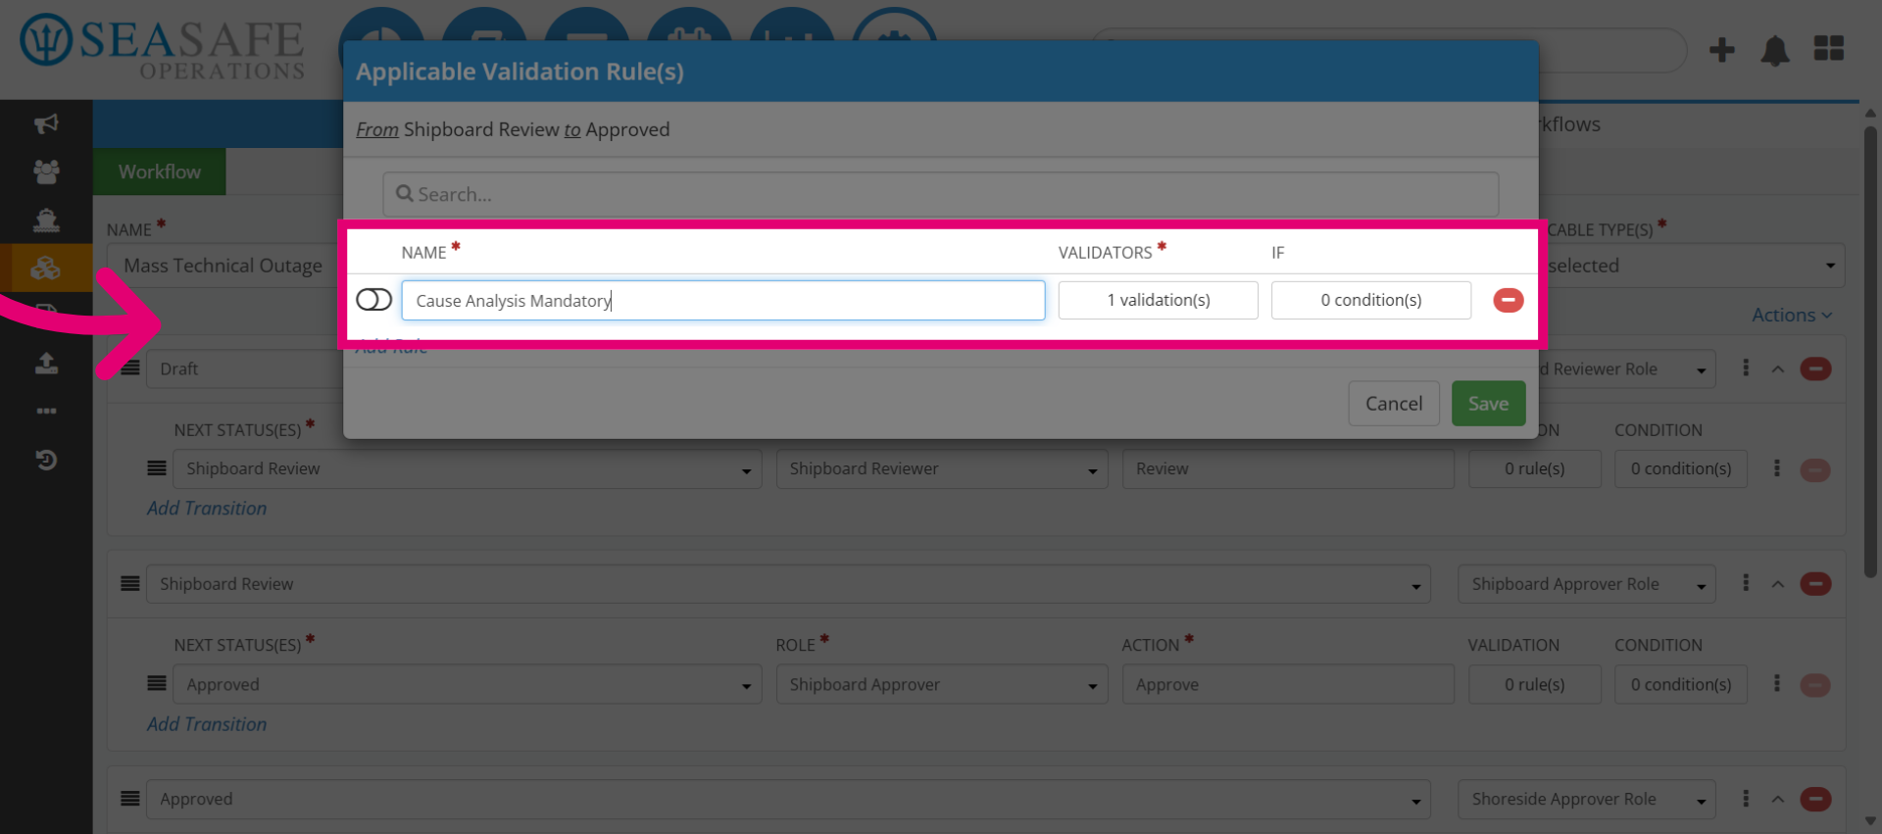Image resolution: width=1882 pixels, height=834 pixels.
Task: Open the apps grid icon in the header
Action: point(1829,48)
